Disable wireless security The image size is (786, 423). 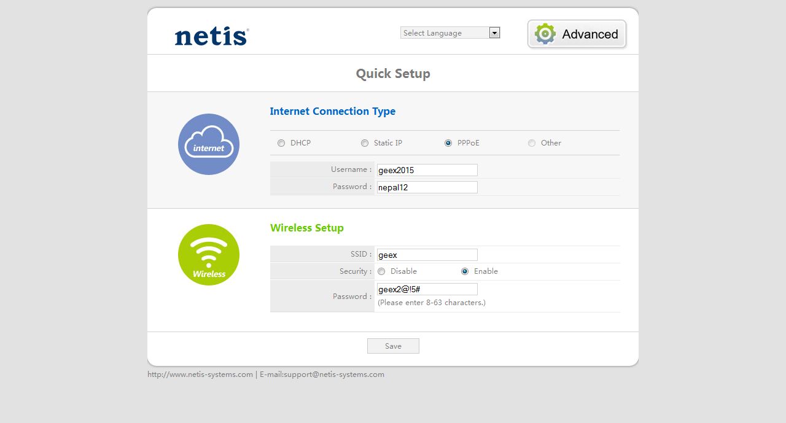381,271
